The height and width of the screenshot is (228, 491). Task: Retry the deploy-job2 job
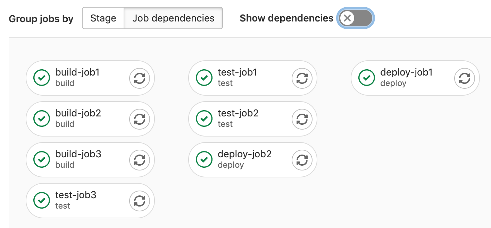coord(302,160)
